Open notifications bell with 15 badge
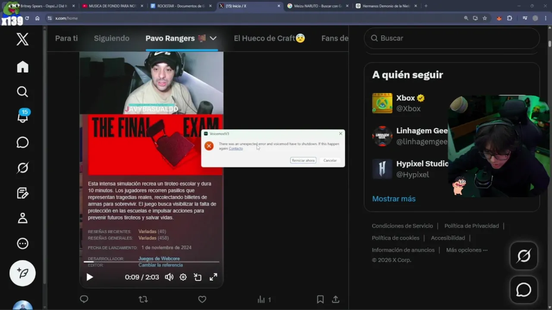This screenshot has height=310, width=552. point(22,116)
